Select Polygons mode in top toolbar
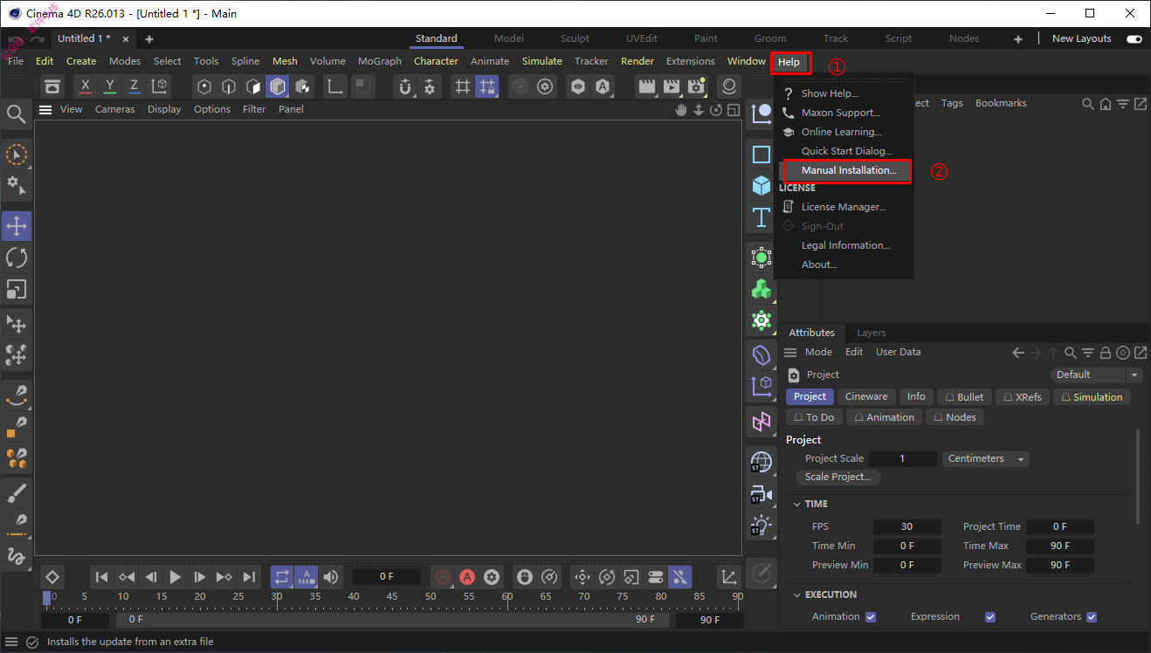 253,86
